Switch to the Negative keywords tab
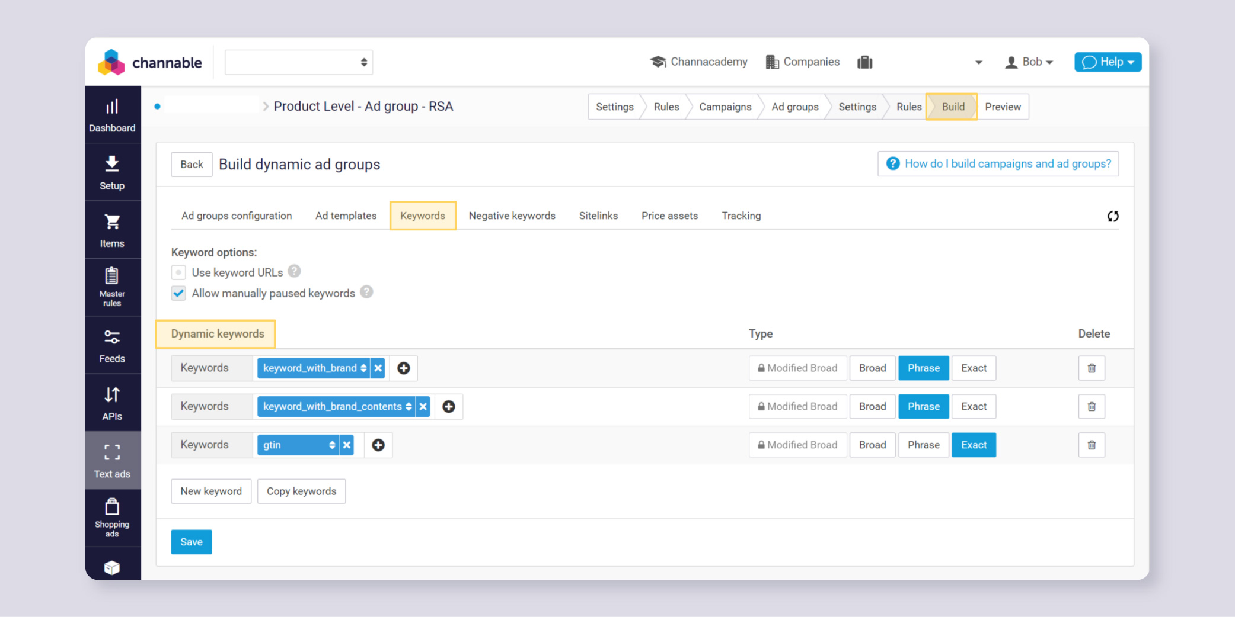This screenshot has height=617, width=1235. tap(512, 216)
